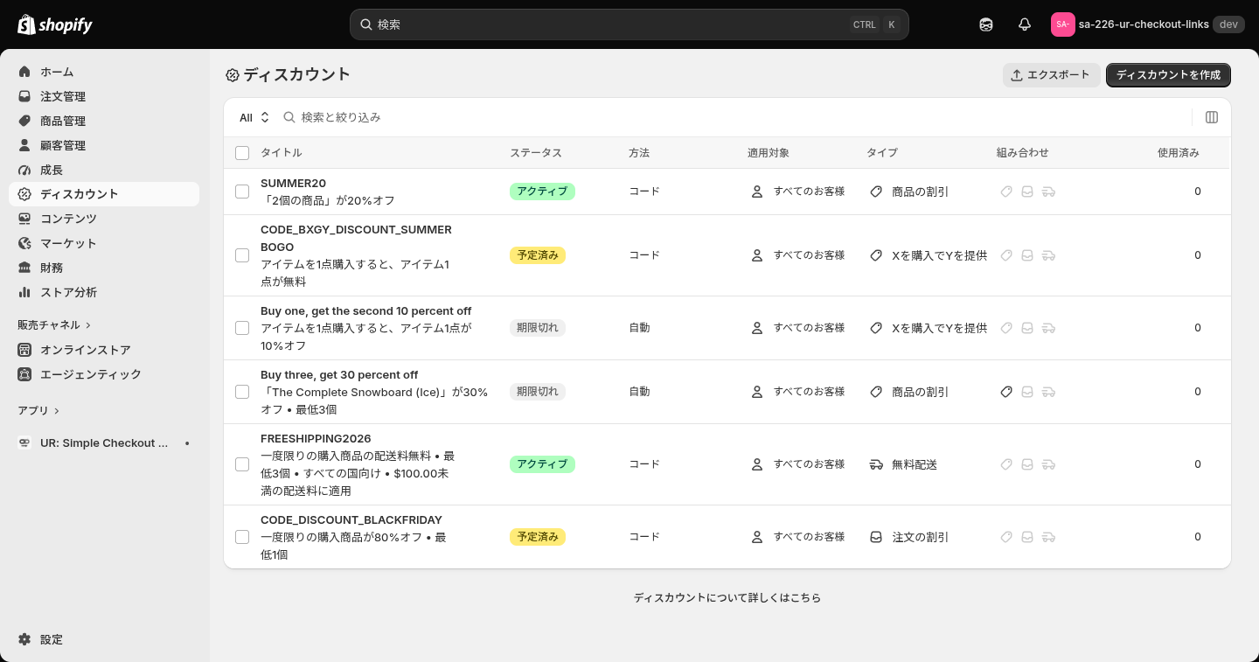
Task: Open ストア分析 from the sidebar
Action: pyautogui.click(x=104, y=292)
